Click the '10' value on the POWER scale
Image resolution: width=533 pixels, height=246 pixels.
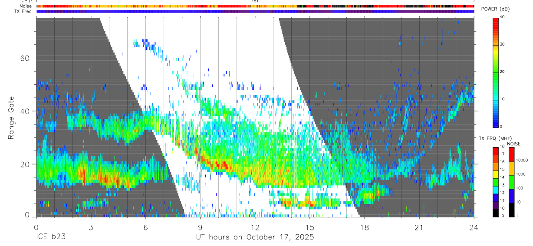pos(502,99)
